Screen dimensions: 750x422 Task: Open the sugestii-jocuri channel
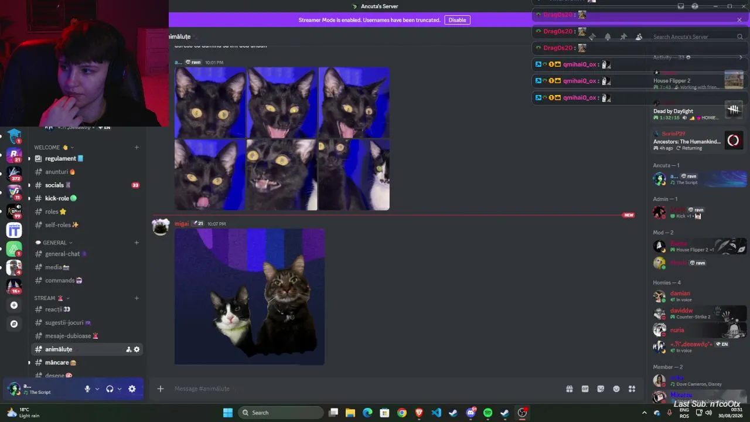[87, 322]
